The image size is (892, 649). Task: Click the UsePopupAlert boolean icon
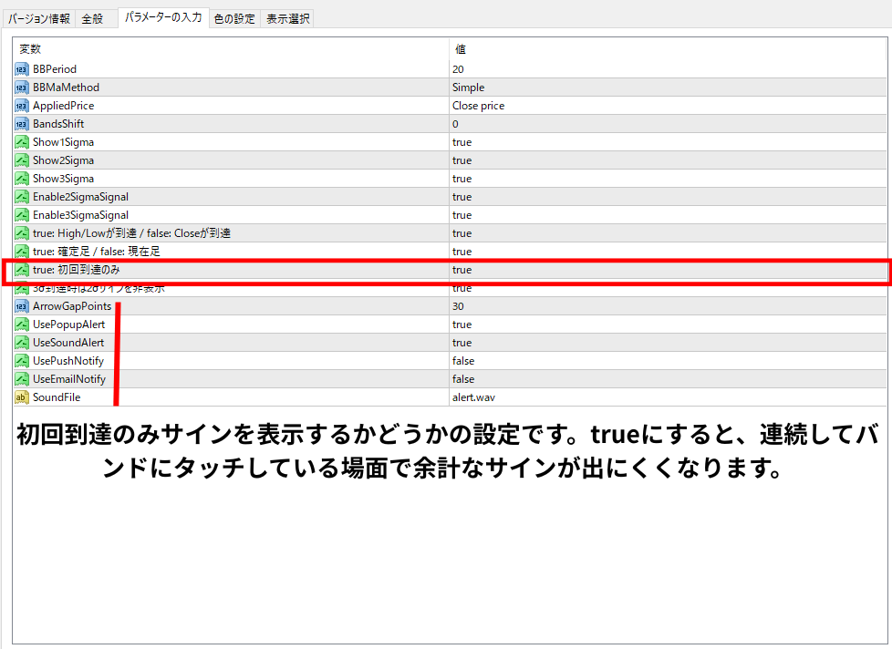22,324
